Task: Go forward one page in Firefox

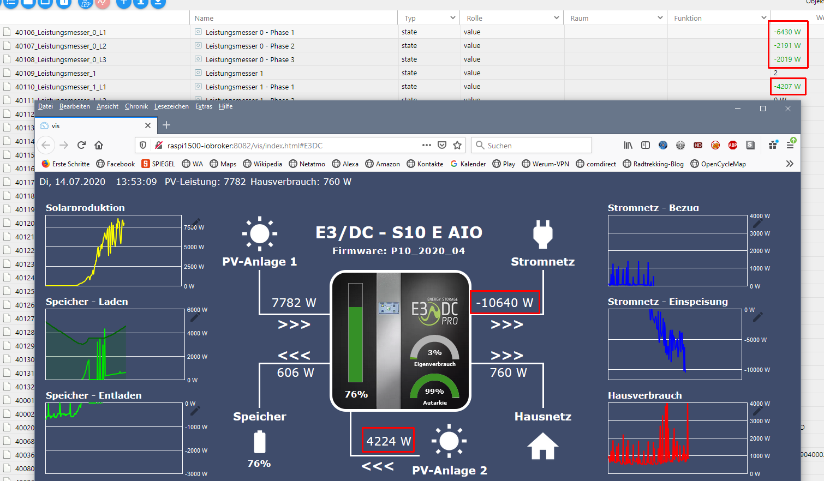Action: click(64, 145)
